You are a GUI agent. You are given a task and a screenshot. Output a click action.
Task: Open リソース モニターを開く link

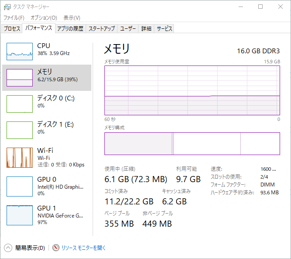tap(83, 248)
